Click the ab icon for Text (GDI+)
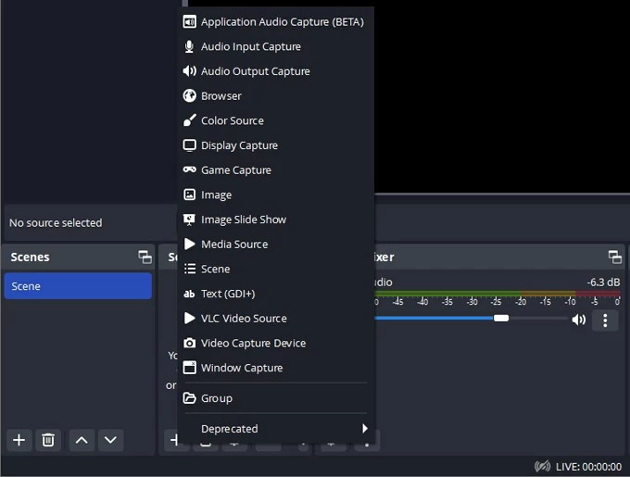Screen dimensions: 630x477 click(x=189, y=294)
